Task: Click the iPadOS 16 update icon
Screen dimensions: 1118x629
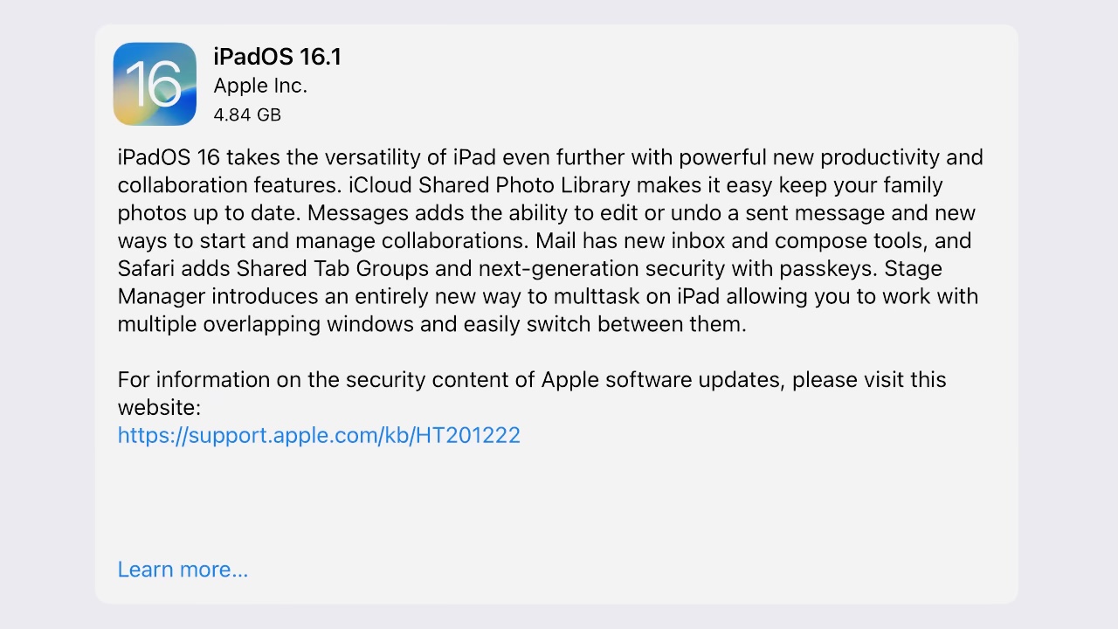Action: (155, 84)
